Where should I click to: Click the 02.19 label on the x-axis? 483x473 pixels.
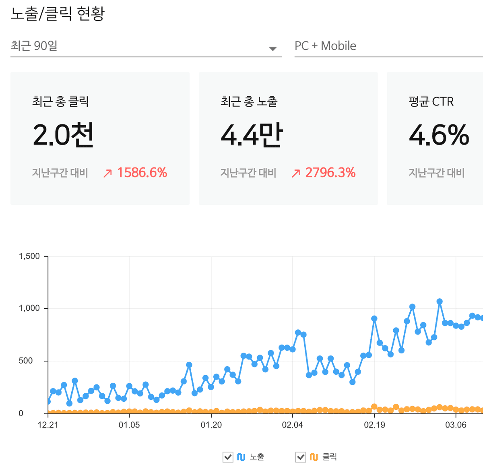coord(374,424)
